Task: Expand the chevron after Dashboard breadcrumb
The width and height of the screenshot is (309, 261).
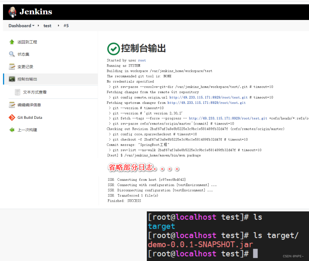Action: pos(38,26)
